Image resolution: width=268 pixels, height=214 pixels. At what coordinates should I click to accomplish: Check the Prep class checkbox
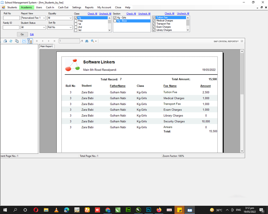[76, 21]
